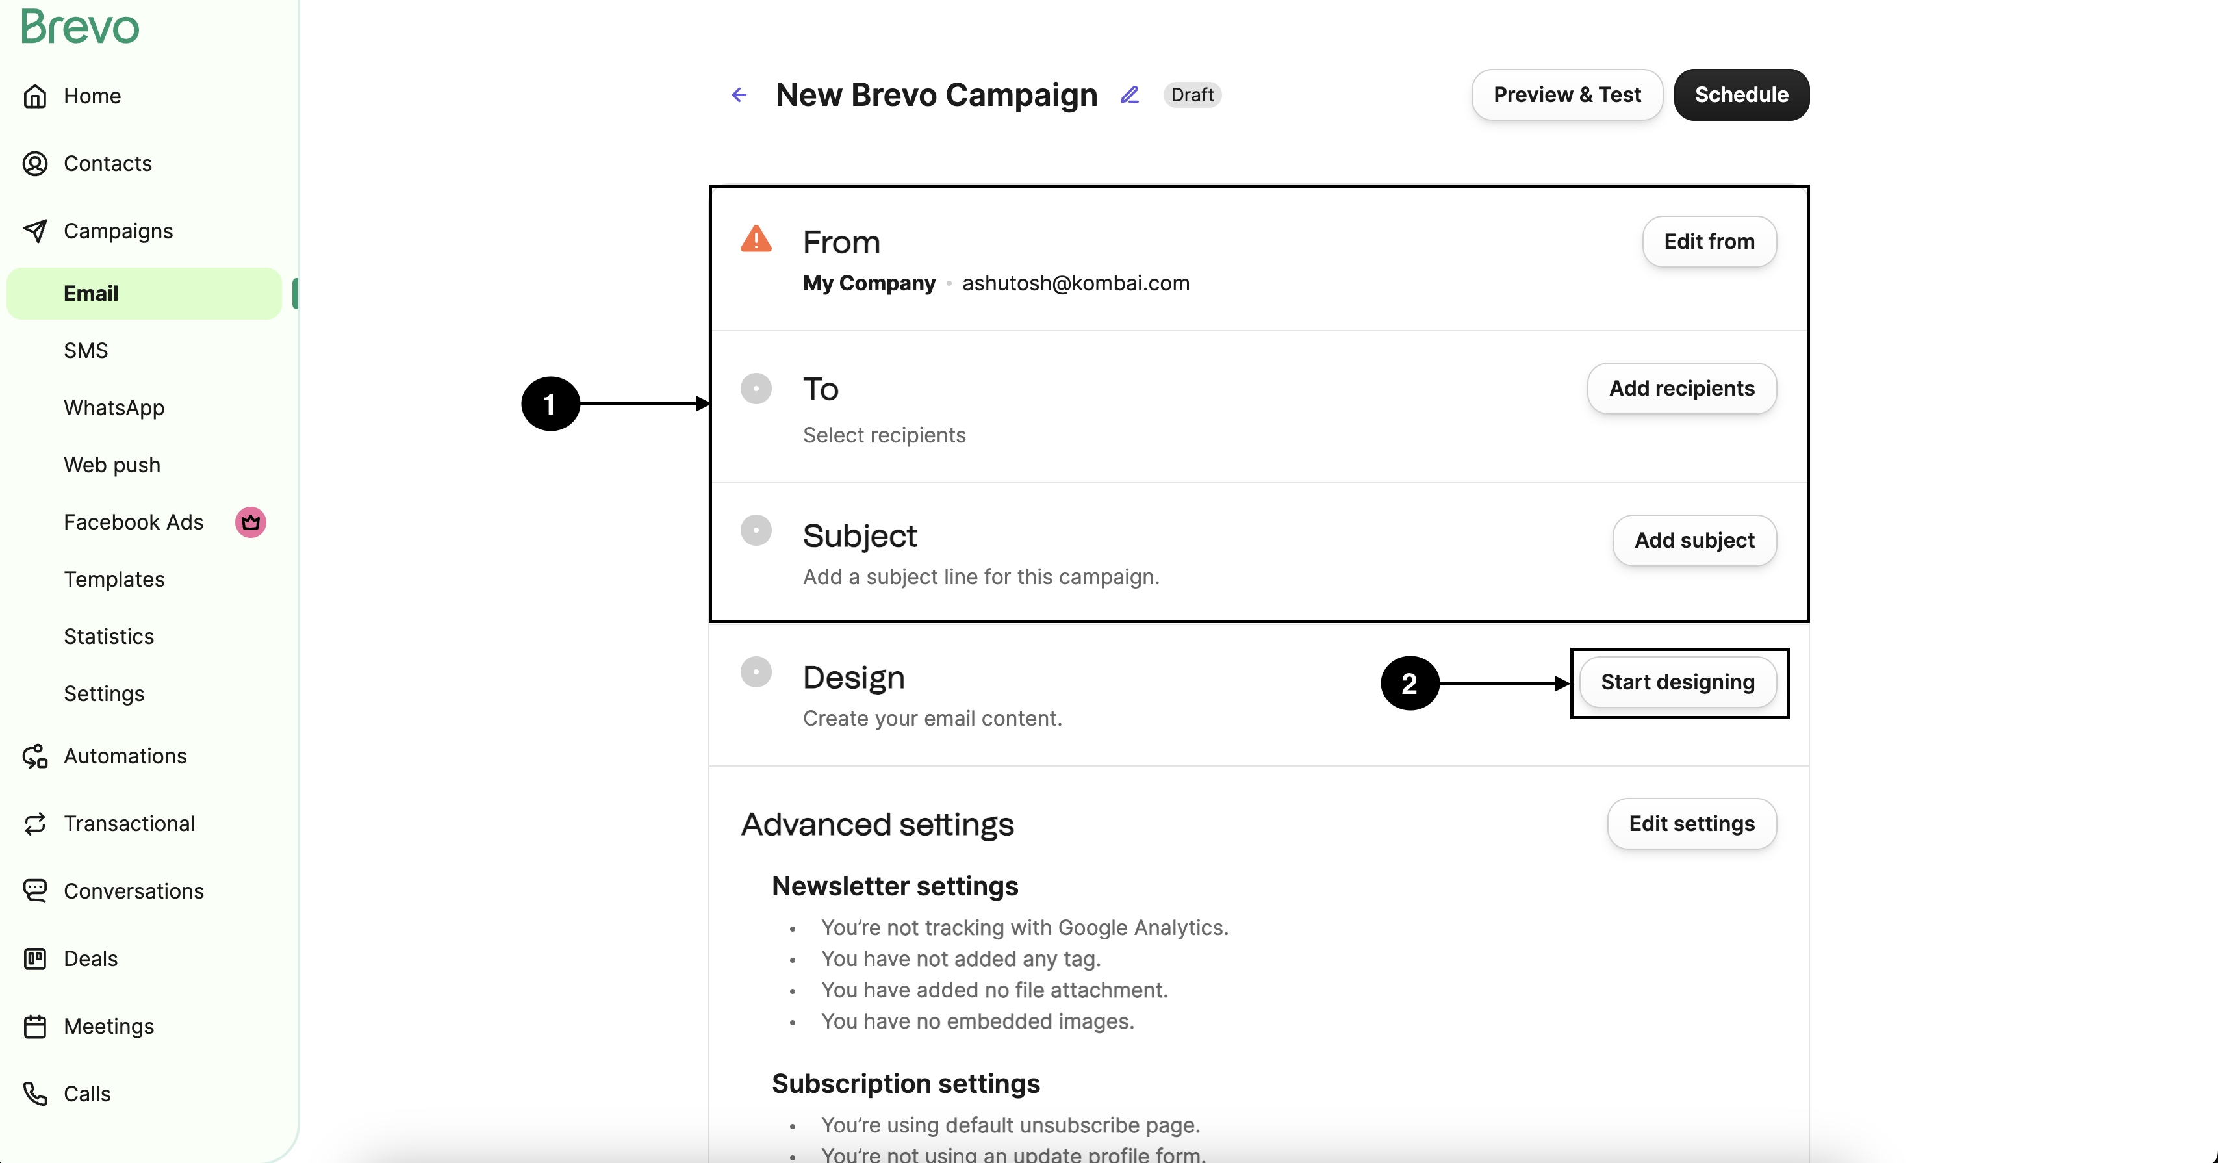The image size is (2218, 1163).
Task: Click the Preview & Test button
Action: tap(1567, 95)
